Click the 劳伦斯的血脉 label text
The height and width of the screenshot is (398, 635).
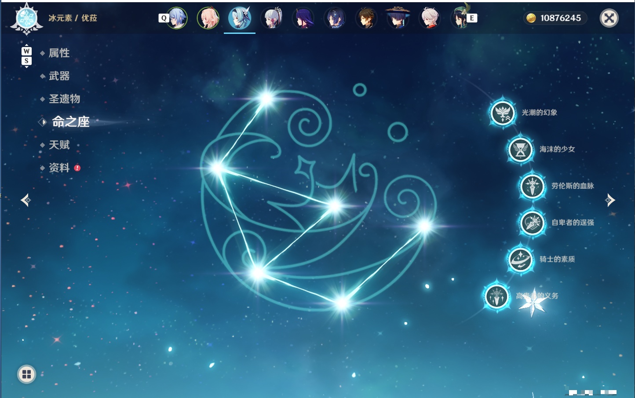click(x=573, y=186)
